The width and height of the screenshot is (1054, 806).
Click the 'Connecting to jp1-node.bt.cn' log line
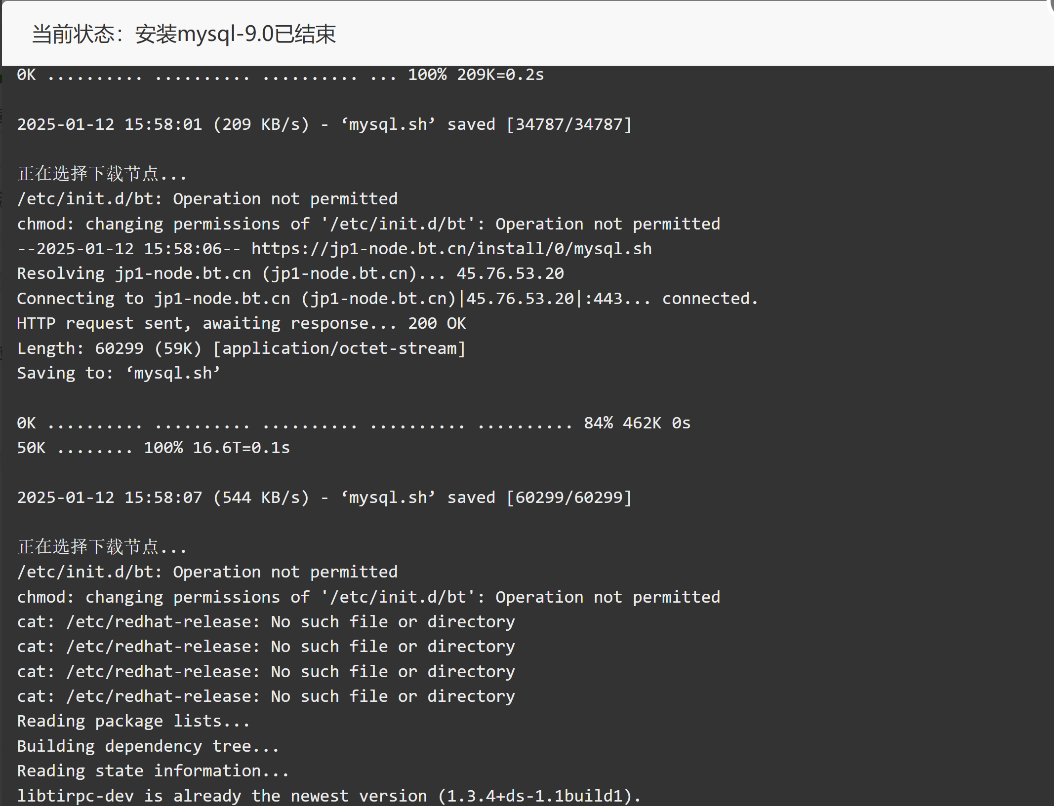coord(388,298)
